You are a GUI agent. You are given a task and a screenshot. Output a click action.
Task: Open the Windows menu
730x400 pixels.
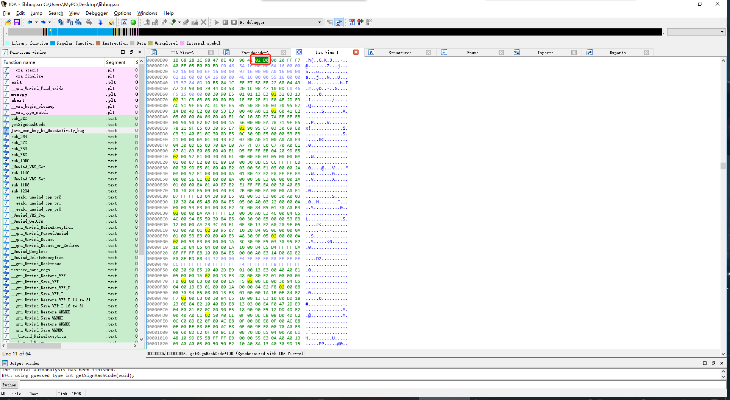click(x=147, y=13)
